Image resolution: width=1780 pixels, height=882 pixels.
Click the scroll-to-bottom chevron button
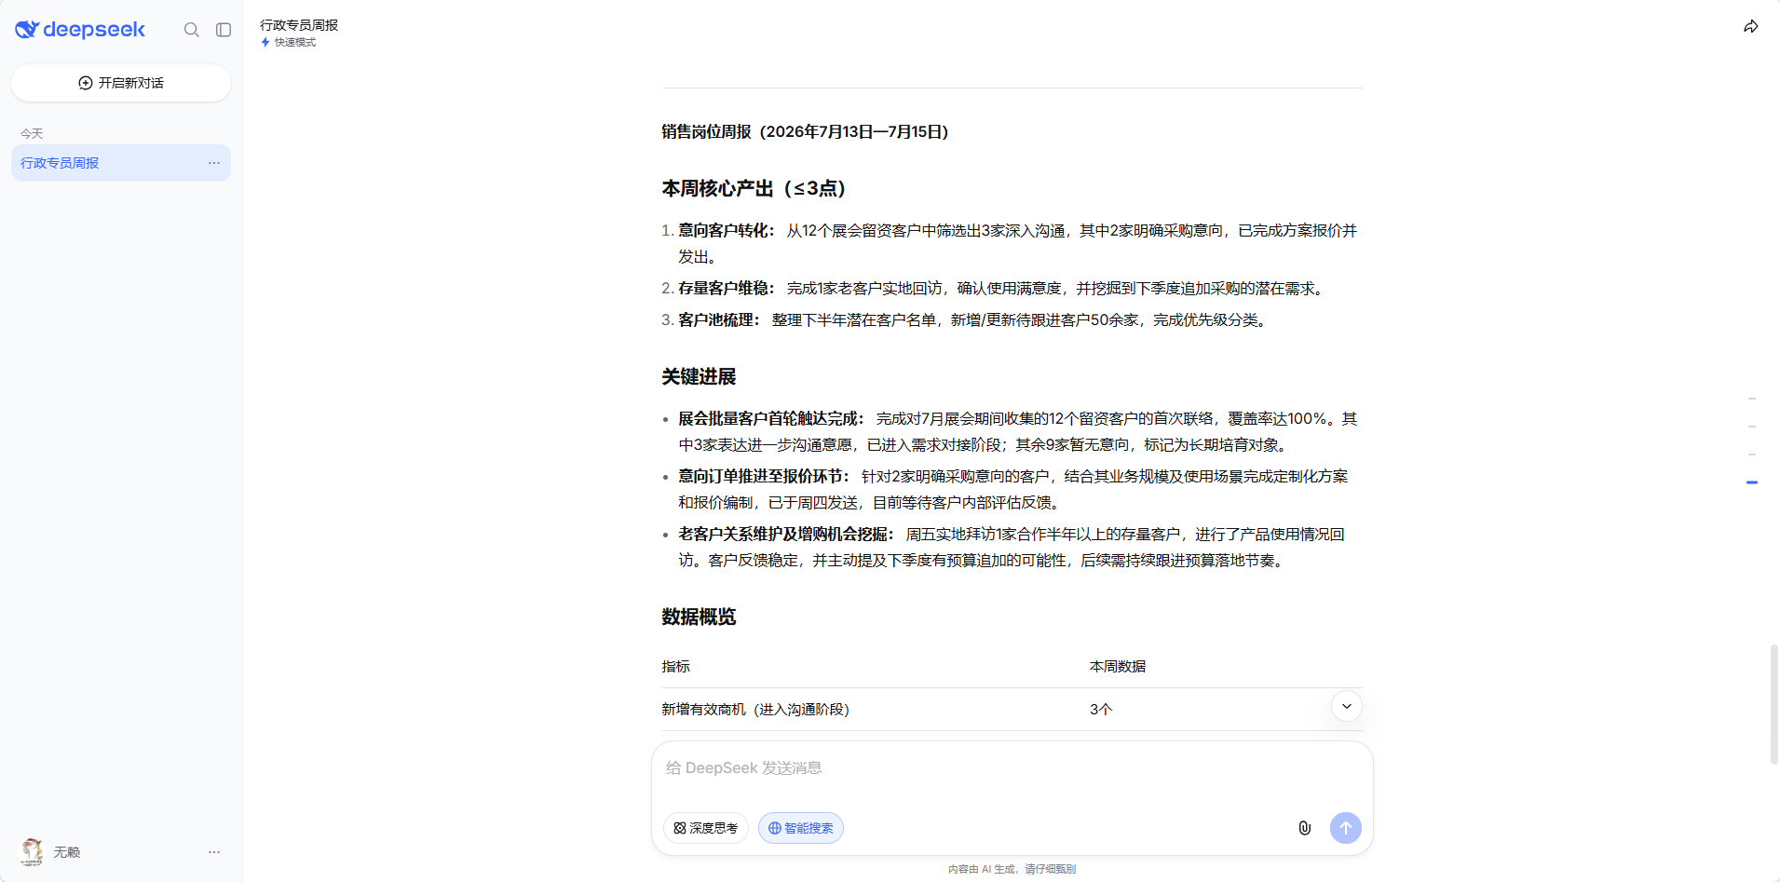tap(1347, 706)
